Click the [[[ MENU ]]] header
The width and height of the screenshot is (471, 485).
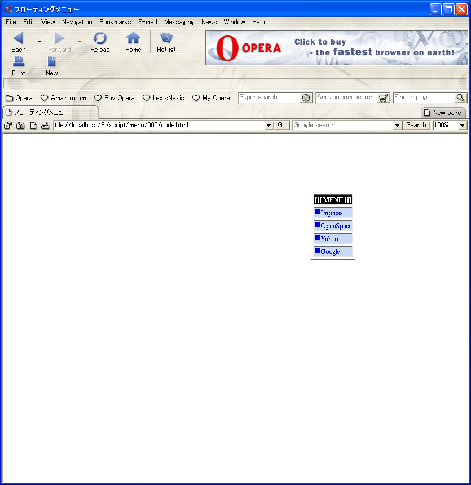[x=333, y=200]
